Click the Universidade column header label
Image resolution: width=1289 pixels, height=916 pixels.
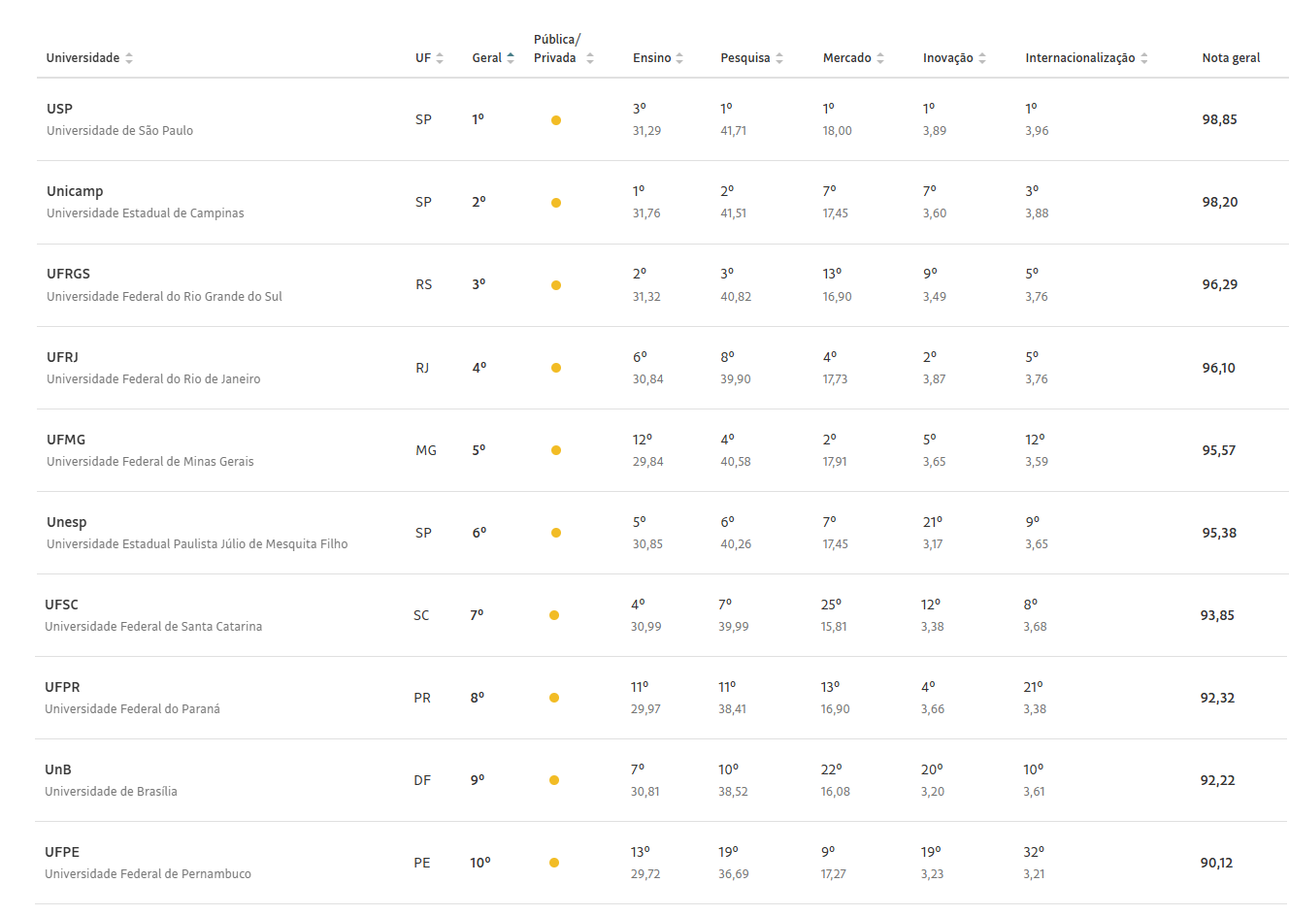83,58
